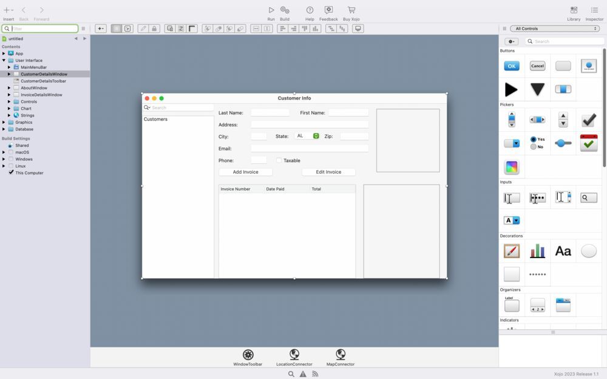This screenshot has width=607, height=379.
Task: Select the search field control in Inputs
Action: pos(589,197)
